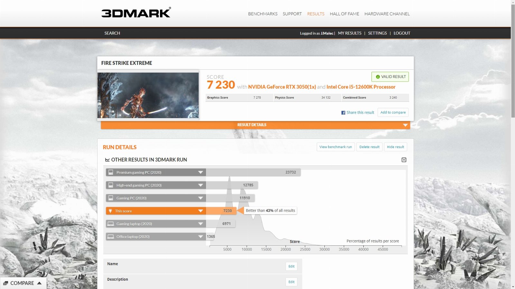Click the page vertical scrollbar
The width and height of the screenshot is (515, 289).
513,61
